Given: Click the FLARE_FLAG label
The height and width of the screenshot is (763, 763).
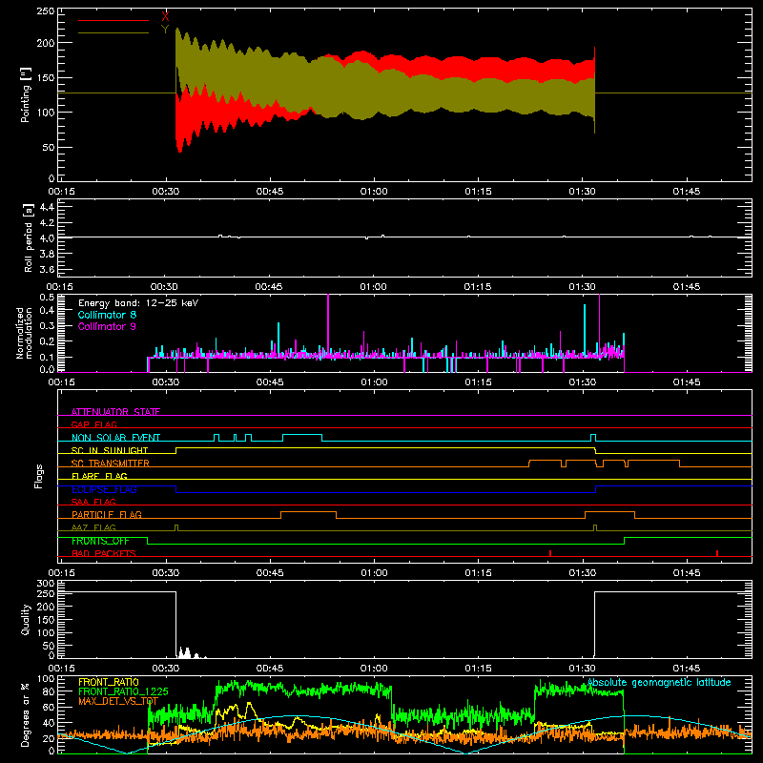Looking at the screenshot, I should point(99,476).
